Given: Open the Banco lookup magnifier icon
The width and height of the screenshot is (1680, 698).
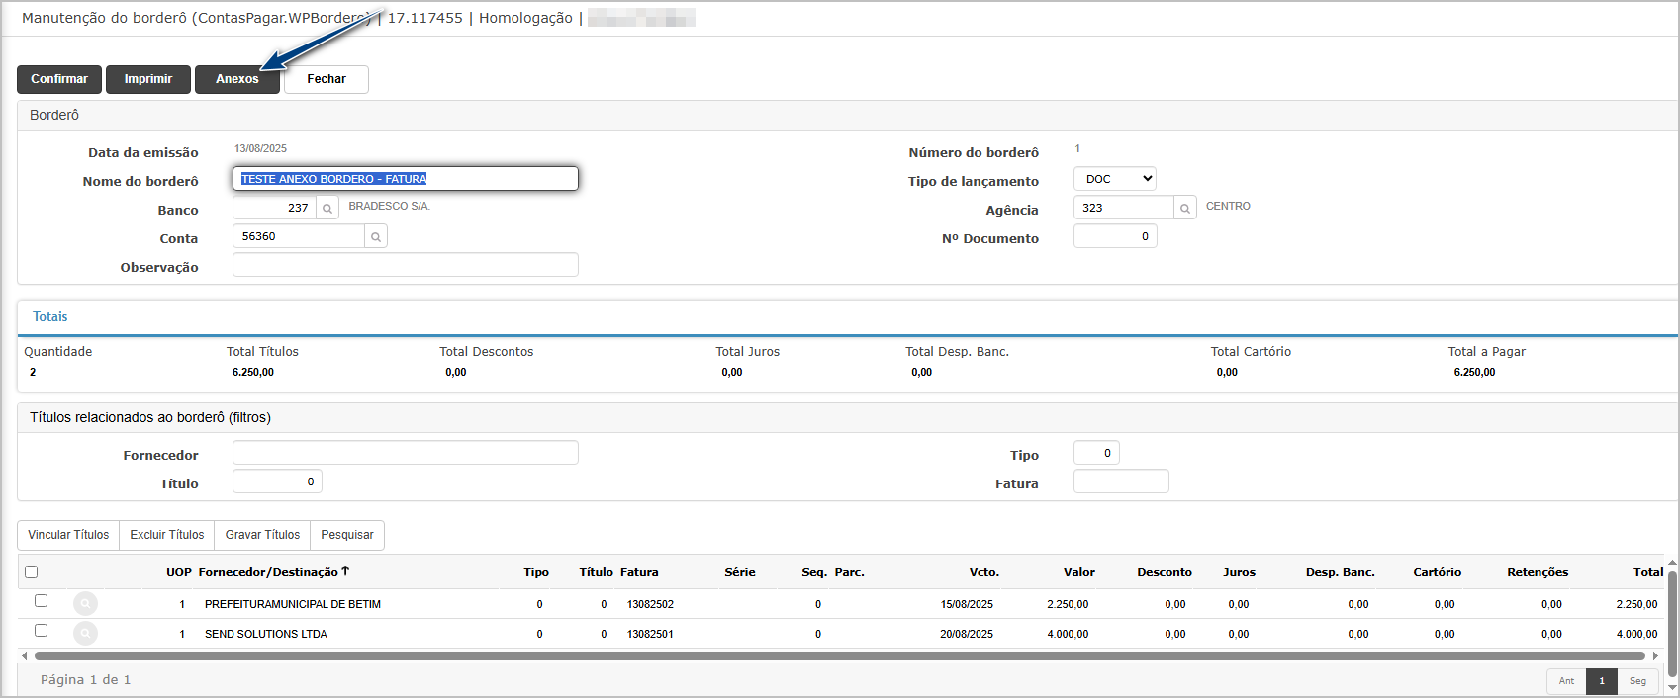Looking at the screenshot, I should point(327,208).
